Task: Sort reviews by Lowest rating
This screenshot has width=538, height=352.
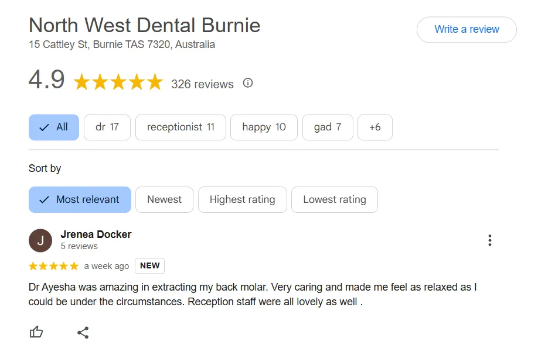Action: point(335,199)
